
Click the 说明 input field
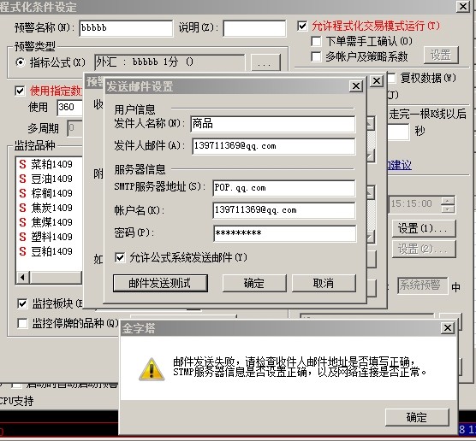(x=254, y=28)
